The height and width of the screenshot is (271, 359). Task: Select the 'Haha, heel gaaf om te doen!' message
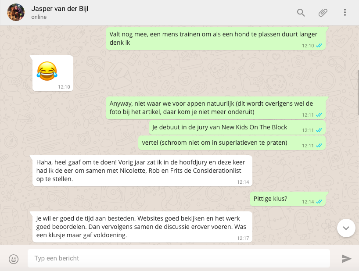pos(142,171)
